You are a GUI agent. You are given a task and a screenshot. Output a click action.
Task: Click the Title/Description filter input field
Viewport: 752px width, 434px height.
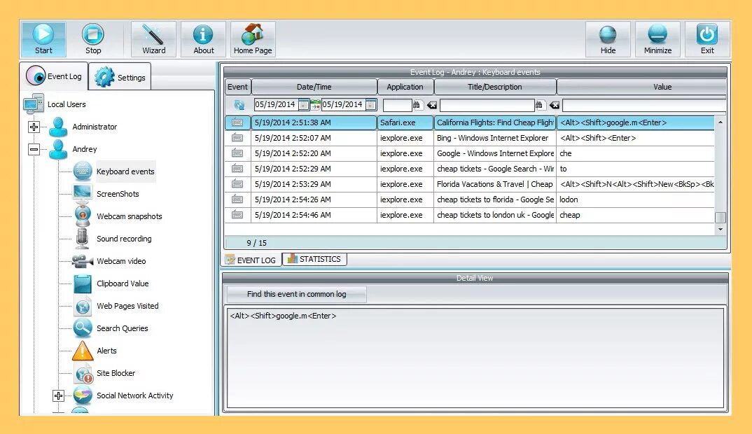click(487, 104)
